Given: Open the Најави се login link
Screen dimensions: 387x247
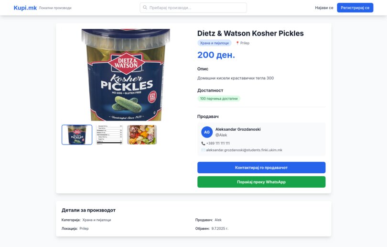Looking at the screenshot, I should click(x=324, y=8).
